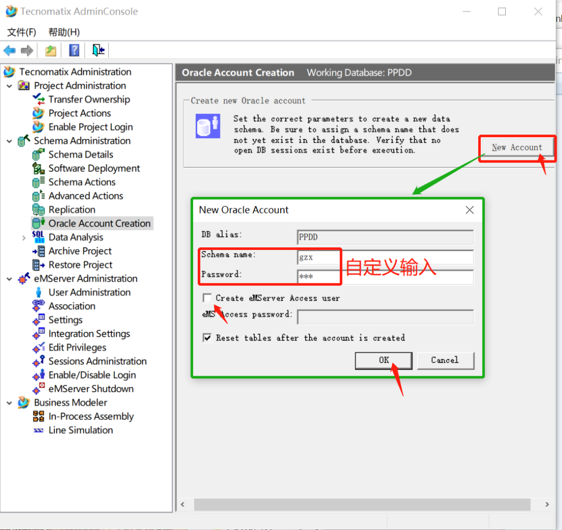Click the up-folder toolbar icon
The height and width of the screenshot is (530, 562).
[51, 50]
